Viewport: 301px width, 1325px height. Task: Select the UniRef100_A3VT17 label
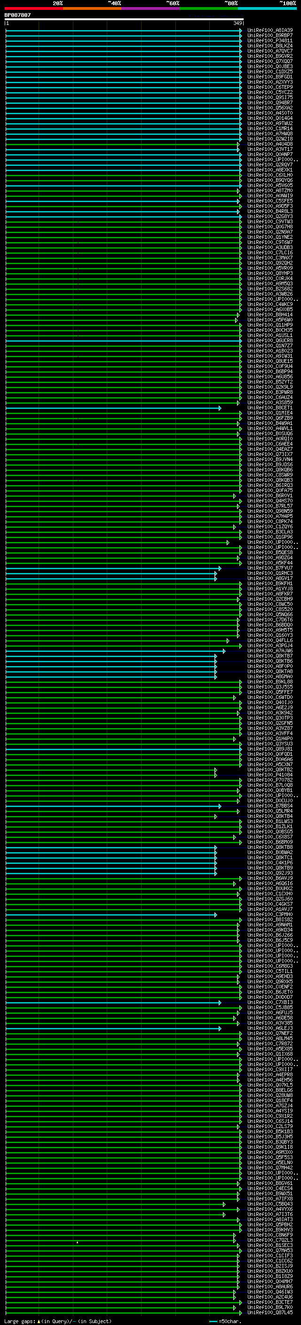click(270, 149)
